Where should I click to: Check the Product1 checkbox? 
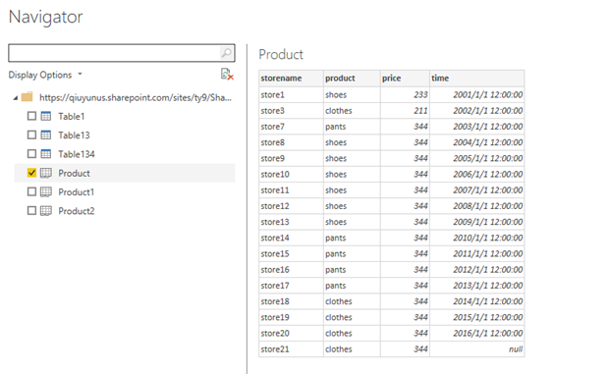tap(31, 192)
